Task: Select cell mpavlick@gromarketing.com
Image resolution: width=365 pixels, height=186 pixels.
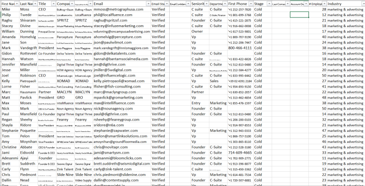Action: (x=122, y=97)
